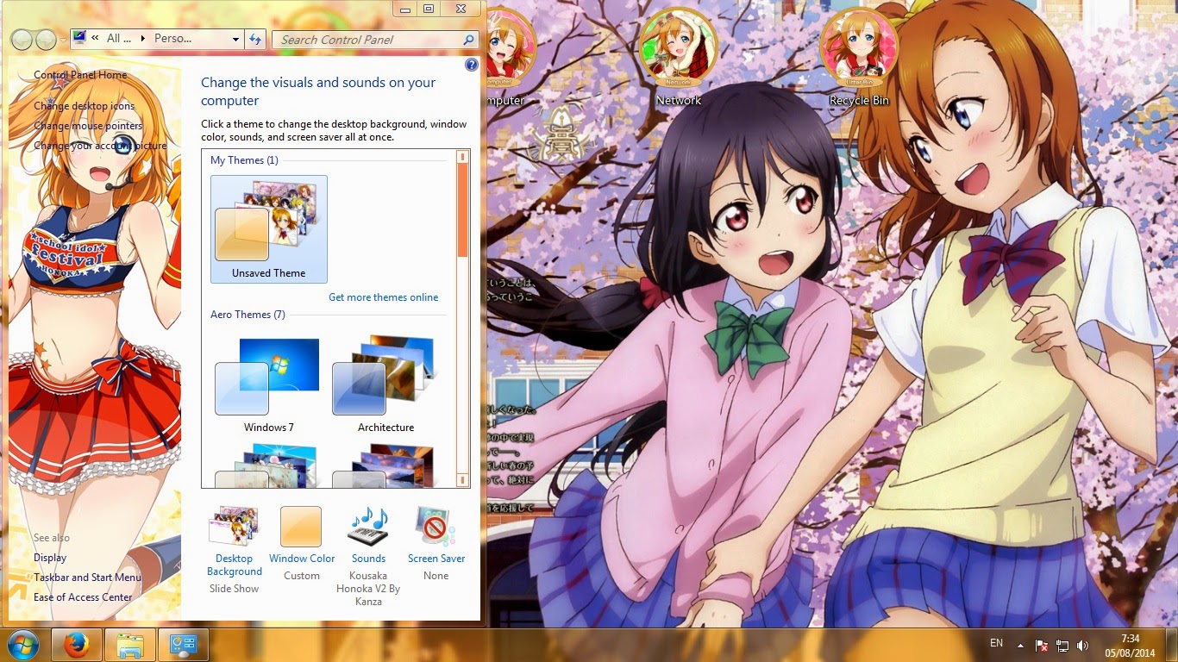Open the Recycle Bin desktop icon

(859, 59)
